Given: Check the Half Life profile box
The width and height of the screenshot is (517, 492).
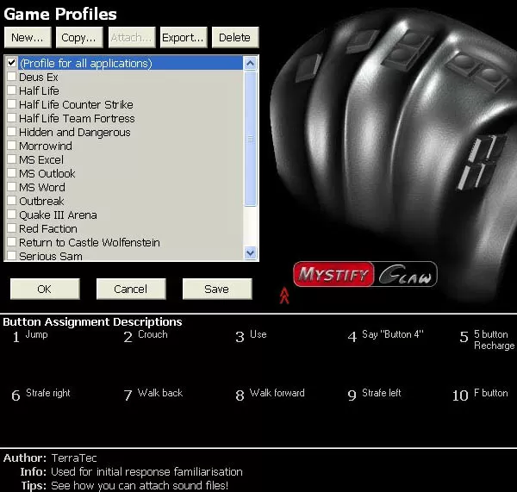Looking at the screenshot, I should tap(12, 90).
